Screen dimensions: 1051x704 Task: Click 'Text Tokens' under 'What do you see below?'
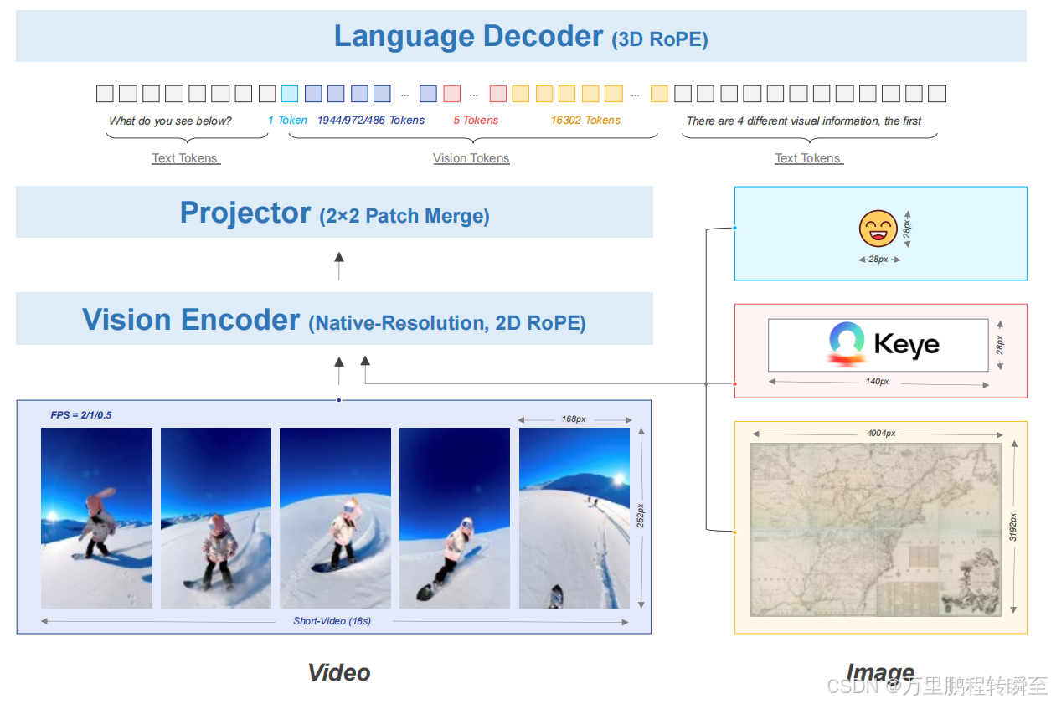pyautogui.click(x=185, y=158)
